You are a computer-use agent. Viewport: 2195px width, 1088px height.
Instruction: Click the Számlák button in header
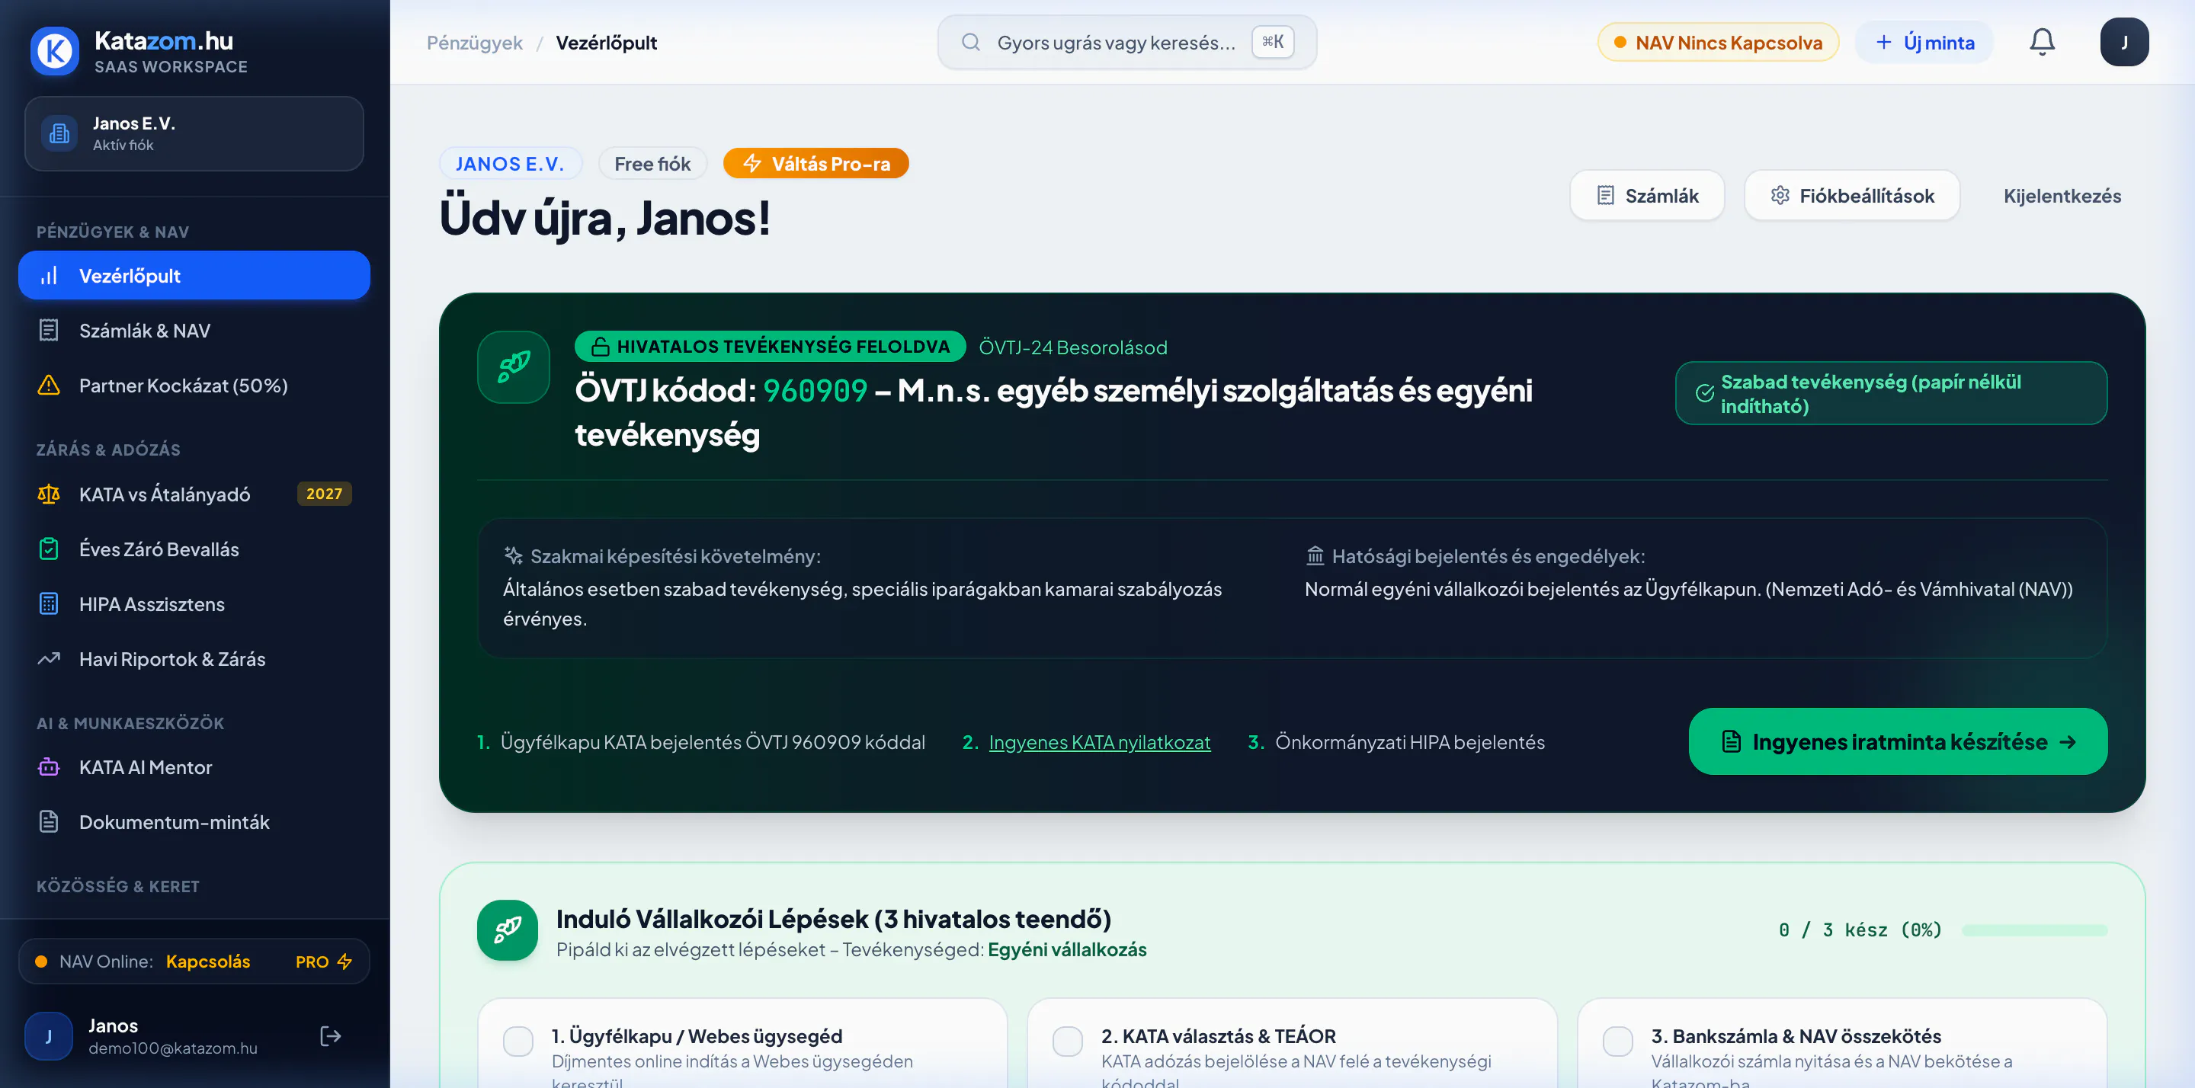click(1647, 196)
